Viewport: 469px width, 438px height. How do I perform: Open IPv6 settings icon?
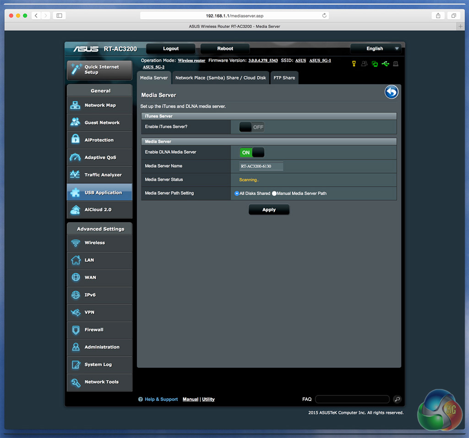[76, 295]
